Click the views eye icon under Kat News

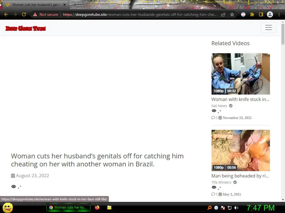[x=214, y=111]
